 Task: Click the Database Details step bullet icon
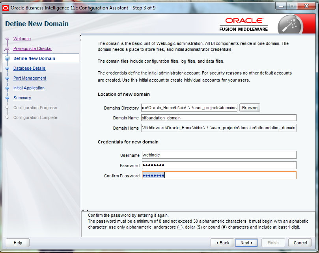click(x=7, y=68)
